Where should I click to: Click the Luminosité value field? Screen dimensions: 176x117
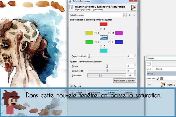(x=130, y=71)
